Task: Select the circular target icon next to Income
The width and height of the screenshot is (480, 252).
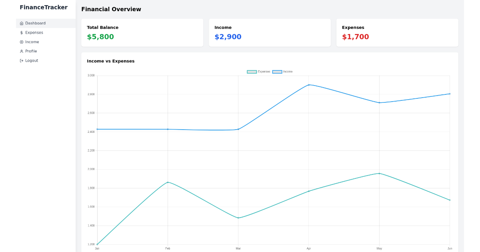Action: click(21, 42)
